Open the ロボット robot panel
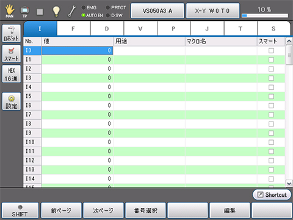The image size is (293, 220). [12, 34]
